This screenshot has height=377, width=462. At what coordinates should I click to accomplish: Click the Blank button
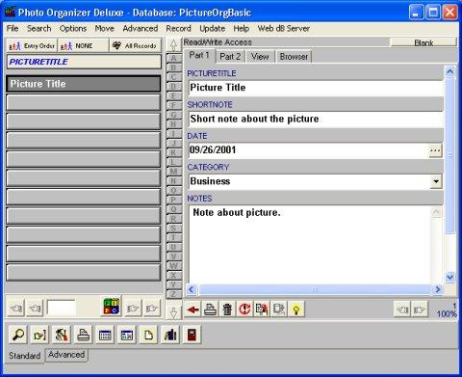[423, 42]
